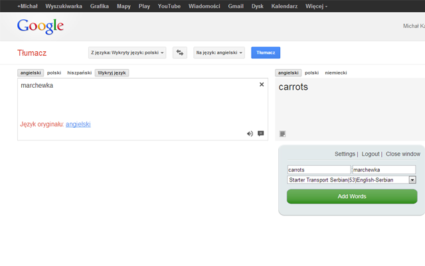The width and height of the screenshot is (425, 266).
Task: Clear the source text with X
Action: (262, 84)
